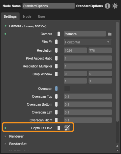Open the node info icon

pos(108,6)
